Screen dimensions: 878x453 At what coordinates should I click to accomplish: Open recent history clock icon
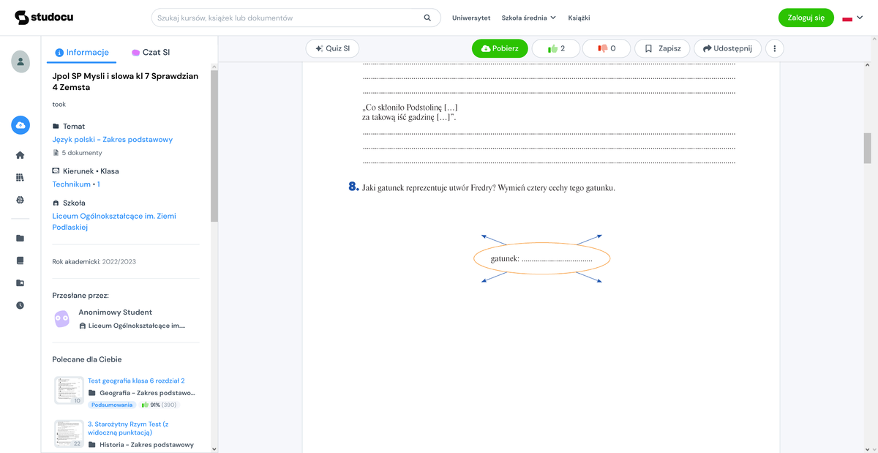[x=20, y=305]
